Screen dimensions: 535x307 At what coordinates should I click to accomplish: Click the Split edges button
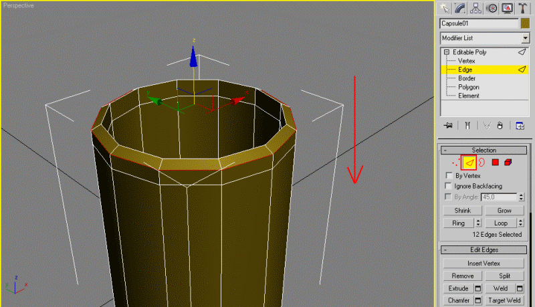504,276
